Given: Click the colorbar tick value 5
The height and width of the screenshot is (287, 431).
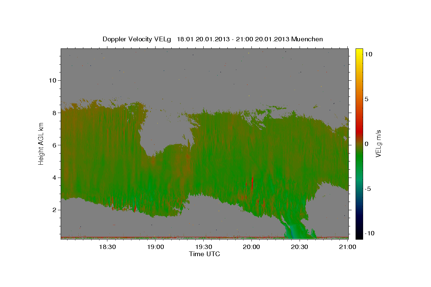Looking at the screenshot, I should (x=367, y=99).
